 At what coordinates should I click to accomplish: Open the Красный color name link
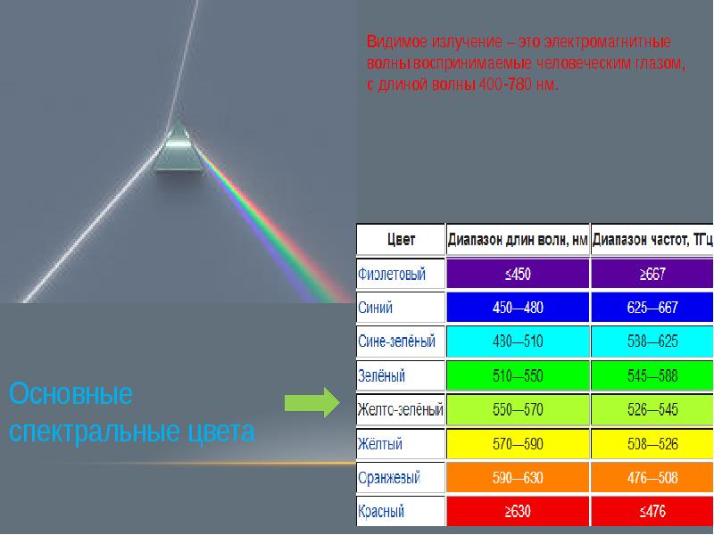(x=381, y=511)
